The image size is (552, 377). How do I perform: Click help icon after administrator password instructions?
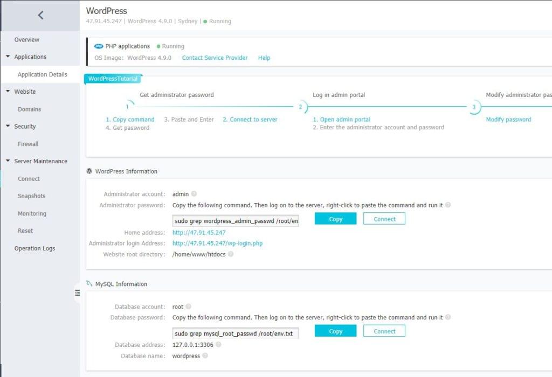pyautogui.click(x=448, y=205)
